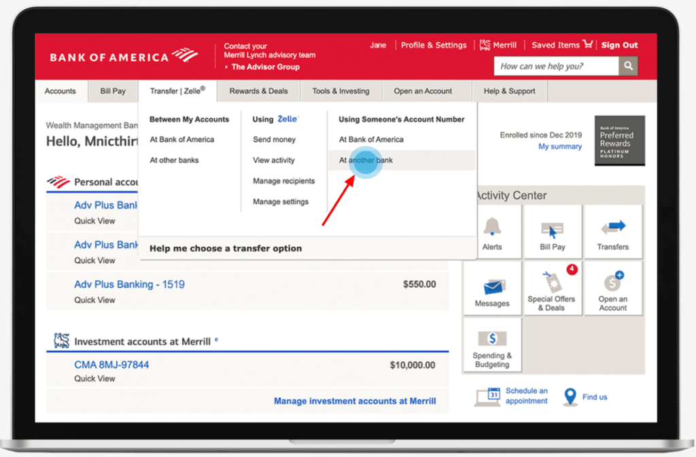Viewport: 696px width, 457px height.
Task: Open the Saved Items cart icon
Action: click(x=588, y=44)
